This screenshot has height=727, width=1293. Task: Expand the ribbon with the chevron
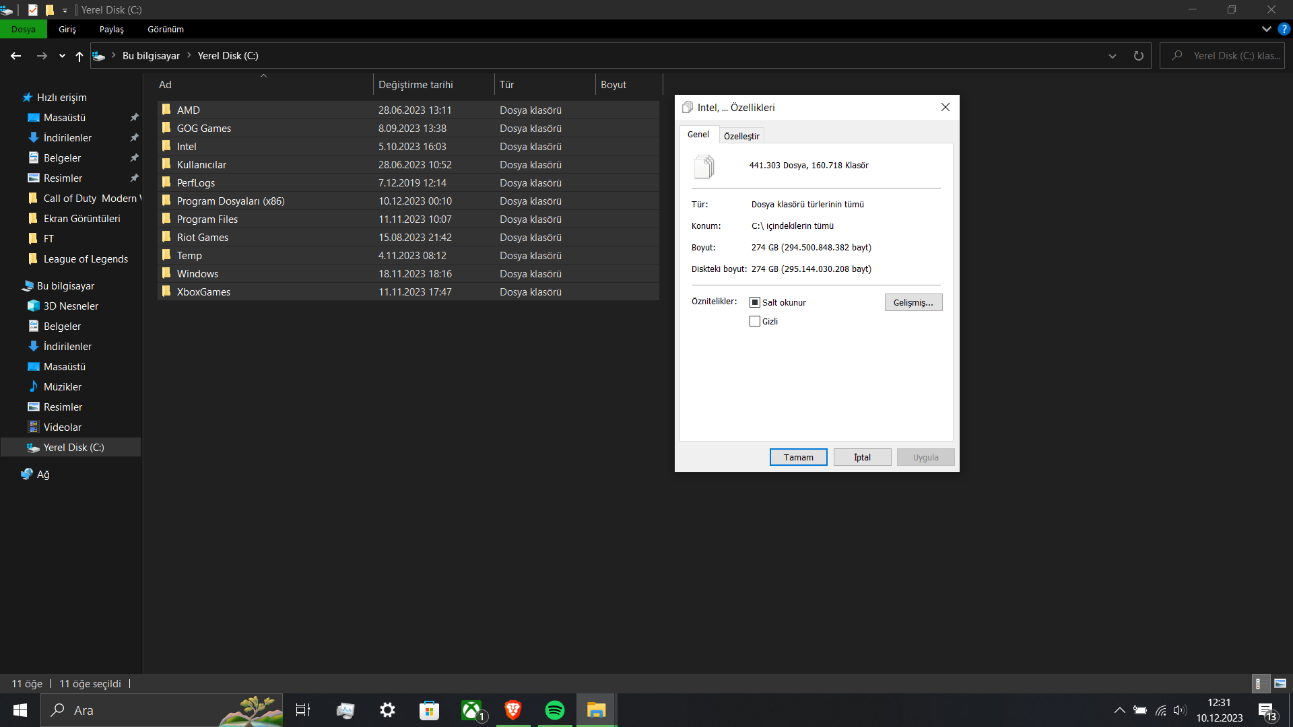1266,29
